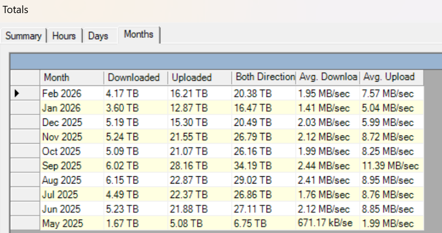Viewport: 442px width, 233px height.
Task: Click the 27.11 TB both directions cell
Action: coord(264,209)
